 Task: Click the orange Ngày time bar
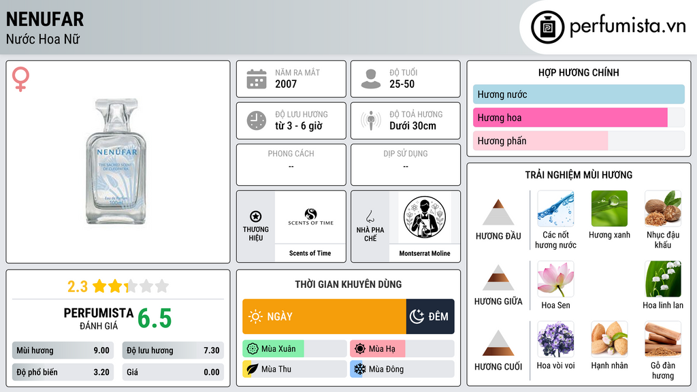pos(324,316)
